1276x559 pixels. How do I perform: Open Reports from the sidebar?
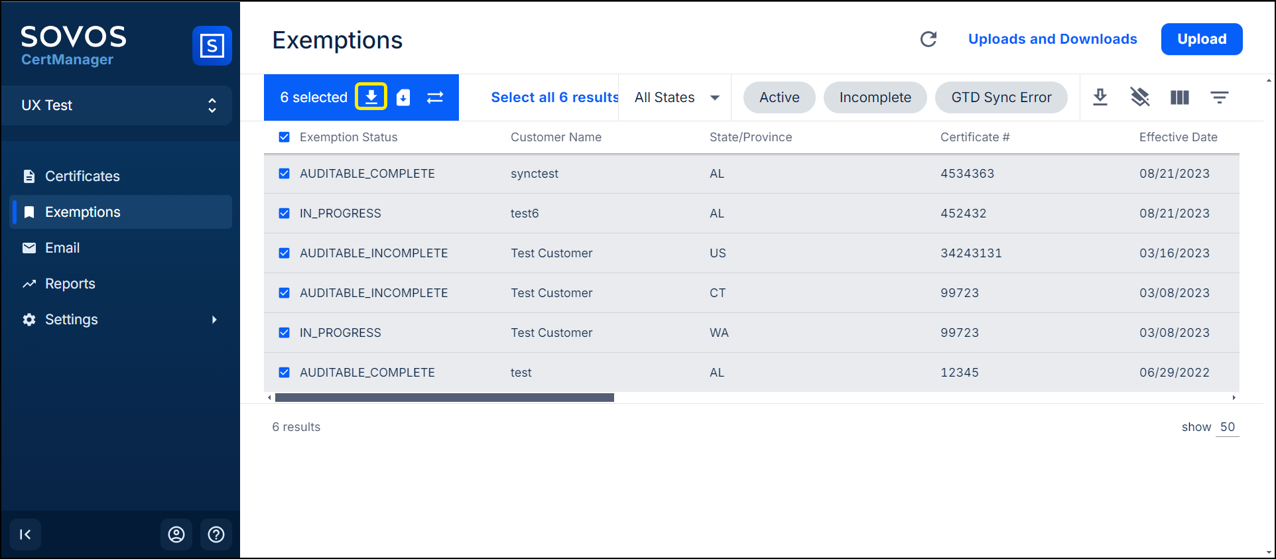70,284
